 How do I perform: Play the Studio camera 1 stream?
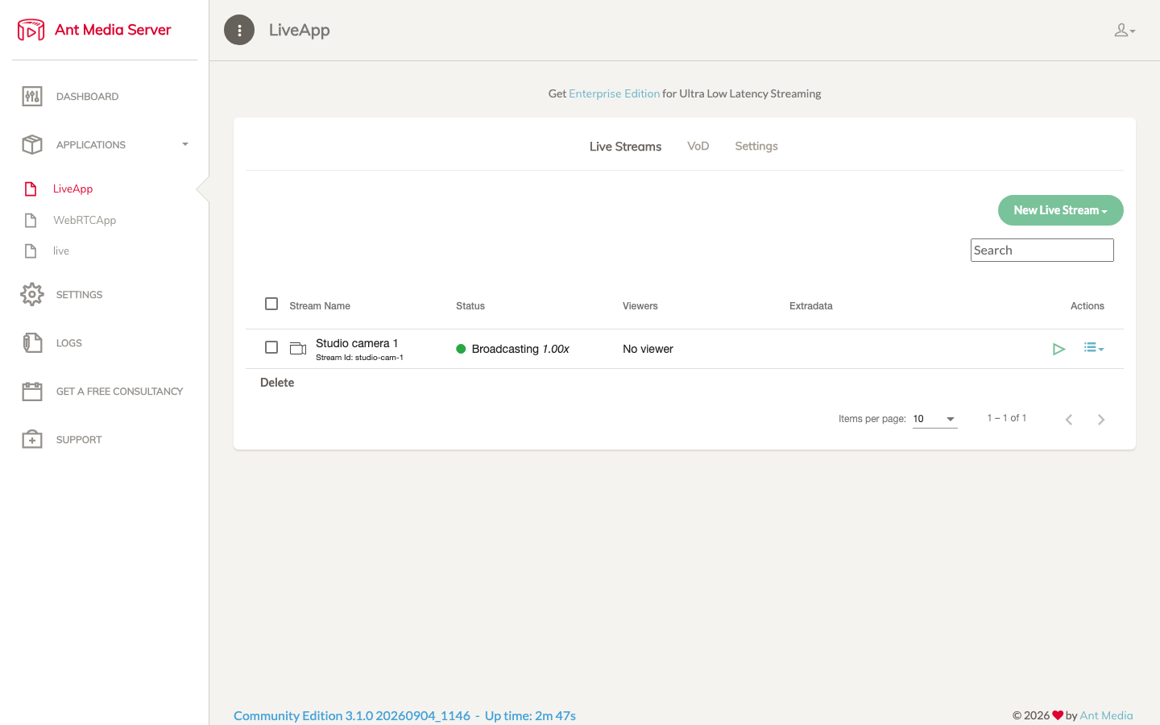click(1059, 349)
